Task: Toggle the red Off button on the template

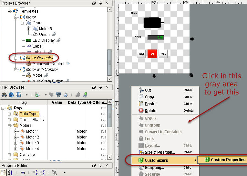Action: 152,54
